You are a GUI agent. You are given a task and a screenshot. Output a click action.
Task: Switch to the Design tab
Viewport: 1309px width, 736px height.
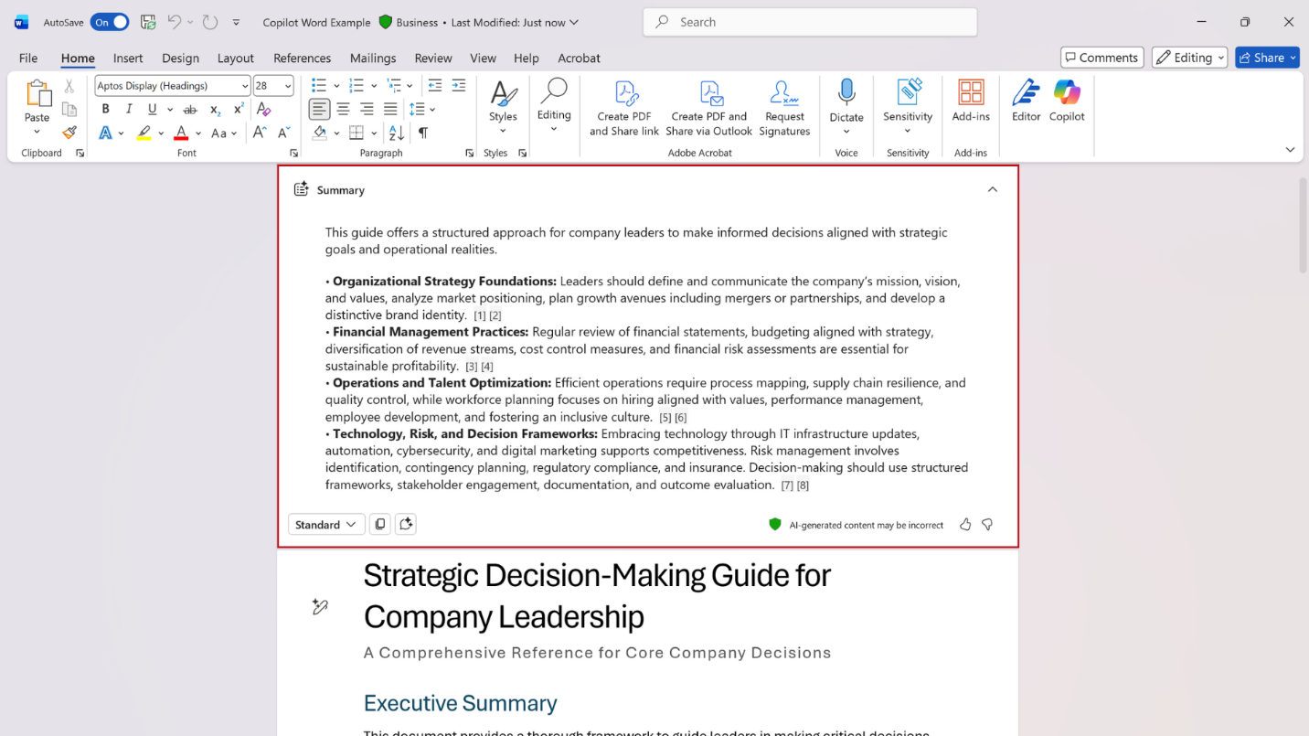[x=180, y=58]
